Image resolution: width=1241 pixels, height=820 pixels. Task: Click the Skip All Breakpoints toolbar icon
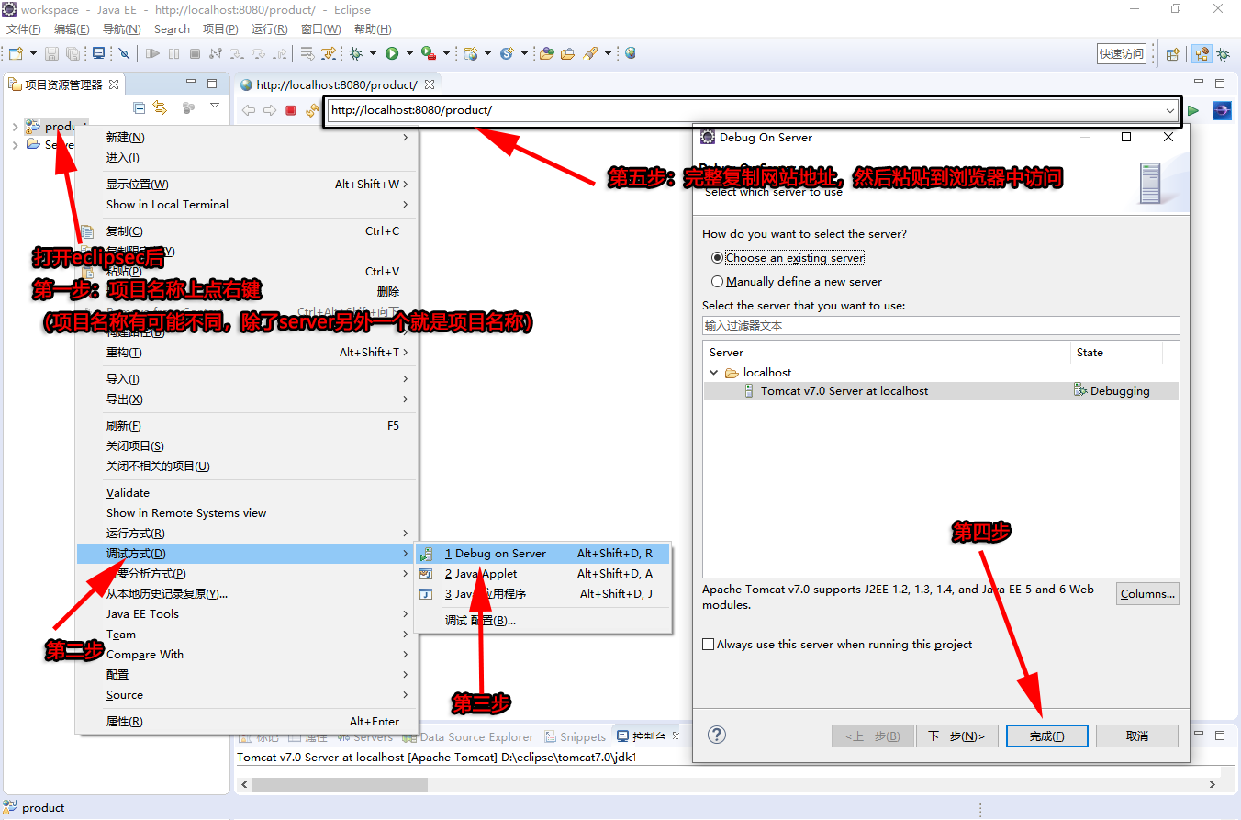pyautogui.click(x=124, y=53)
